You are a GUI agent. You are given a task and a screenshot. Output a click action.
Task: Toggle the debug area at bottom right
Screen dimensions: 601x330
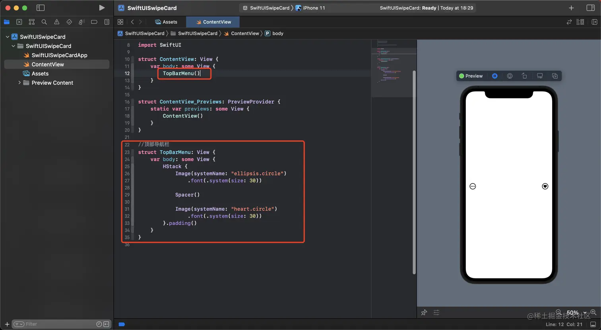click(593, 324)
